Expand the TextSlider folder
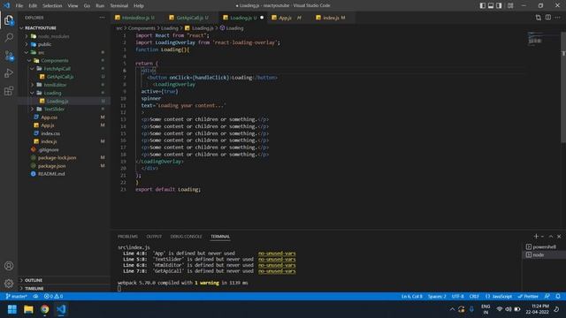This screenshot has height=318, width=566. 54,109
